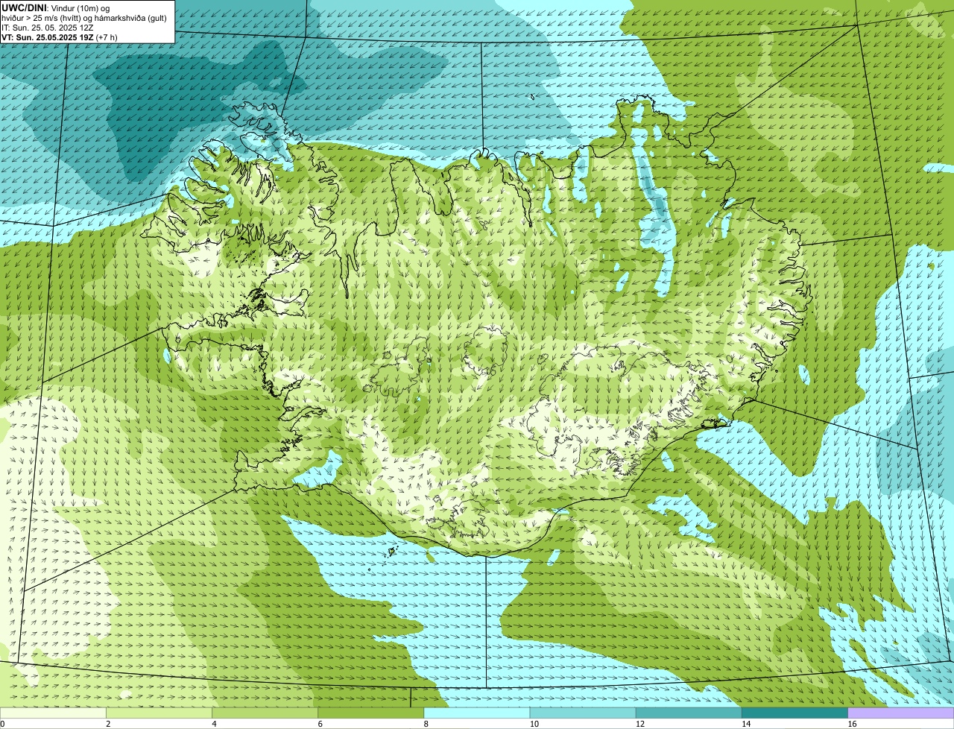The height and width of the screenshot is (729, 954).
Task: Pick the dark teal 14–16 legend swatch
Action: (795, 713)
